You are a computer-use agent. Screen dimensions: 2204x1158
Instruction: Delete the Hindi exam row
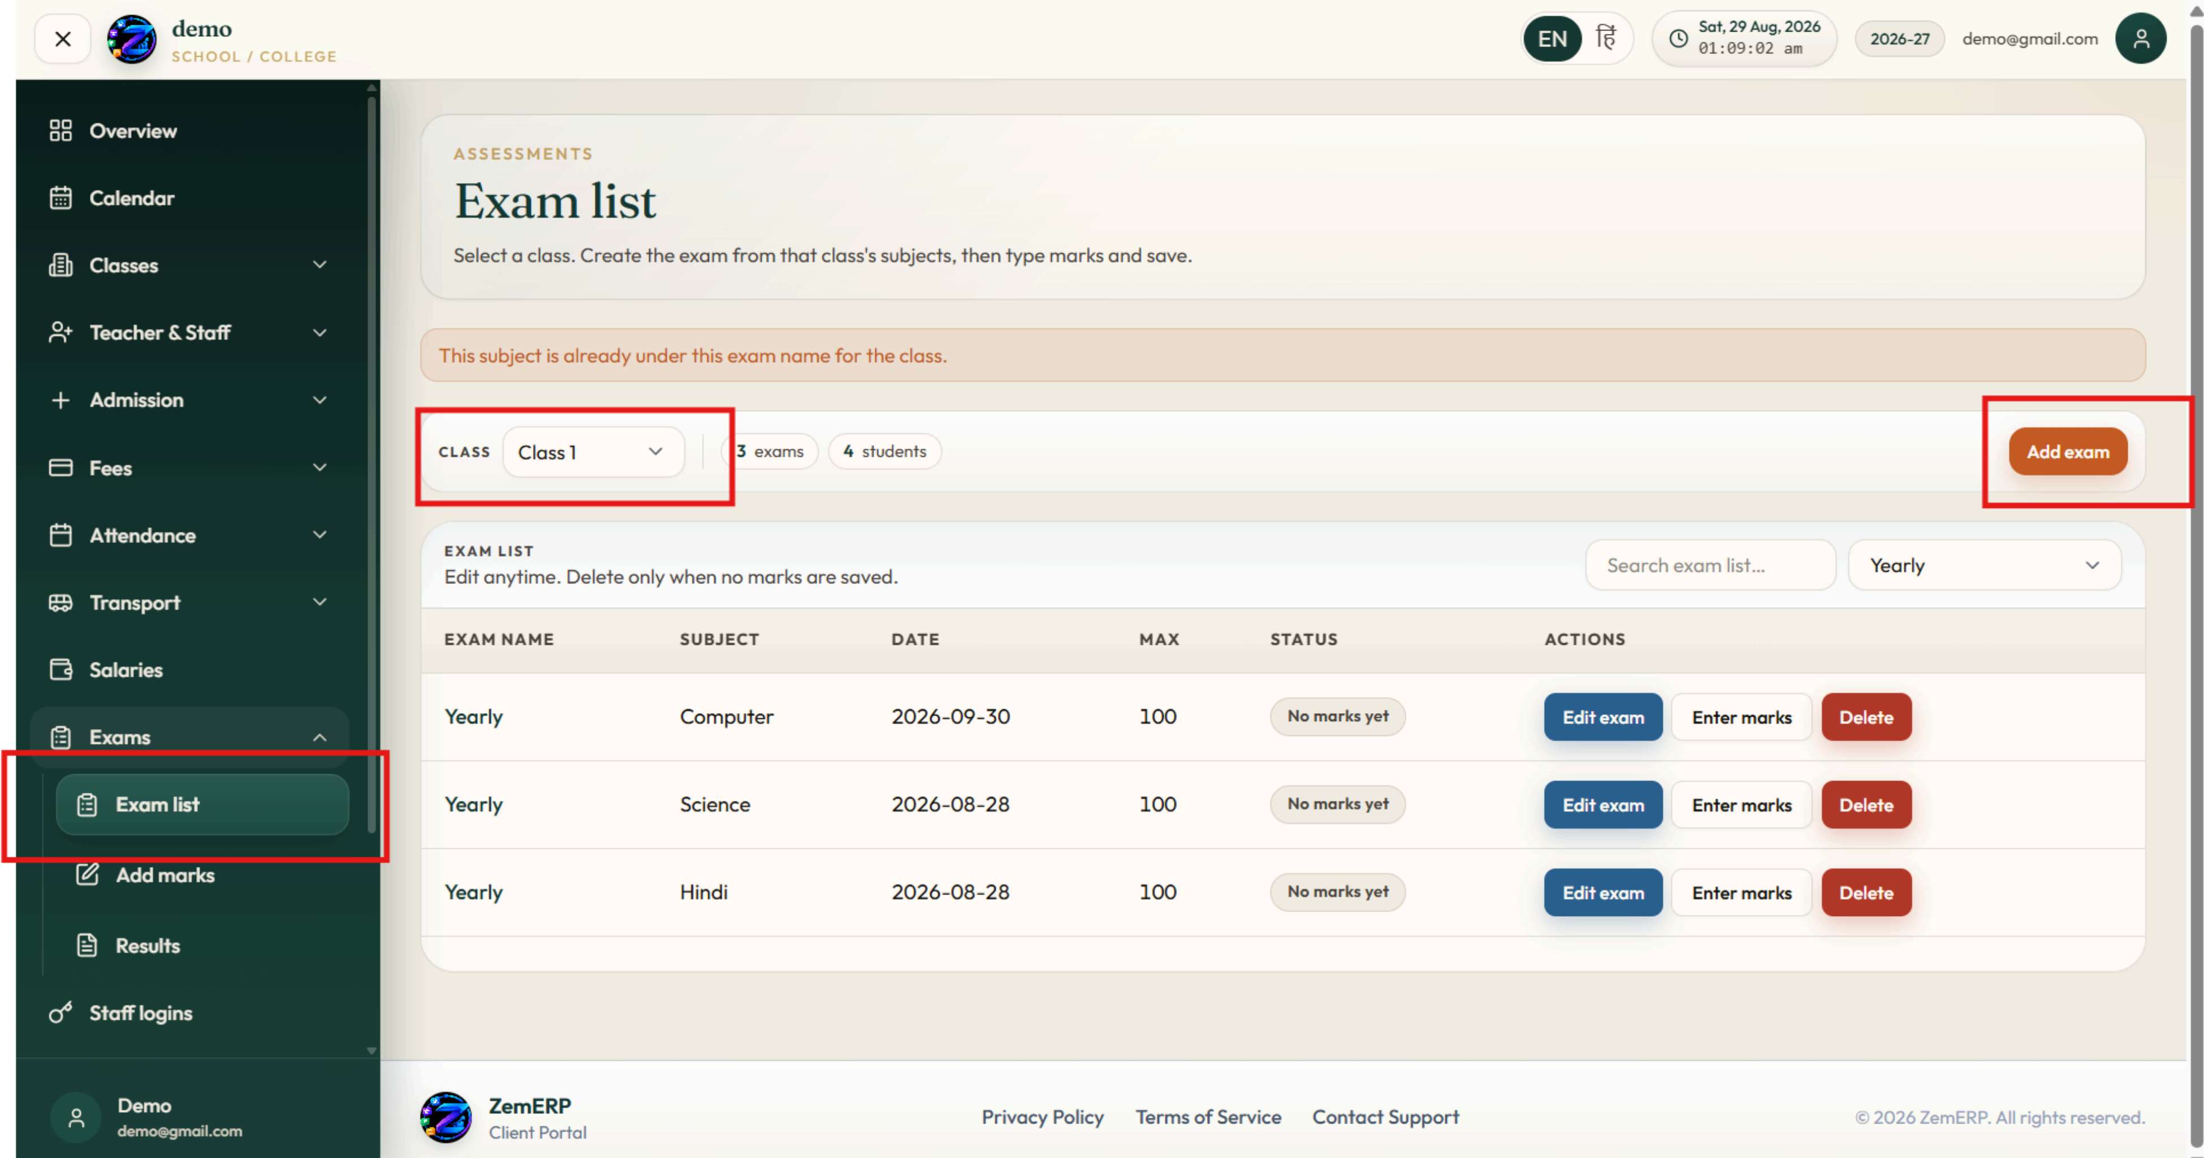(x=1866, y=892)
